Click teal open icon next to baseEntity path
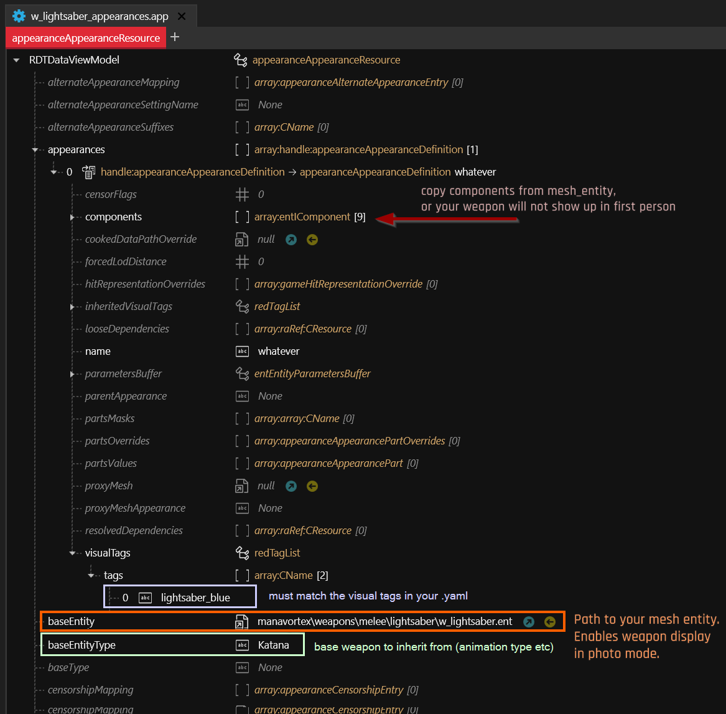726x714 pixels. [x=529, y=621]
